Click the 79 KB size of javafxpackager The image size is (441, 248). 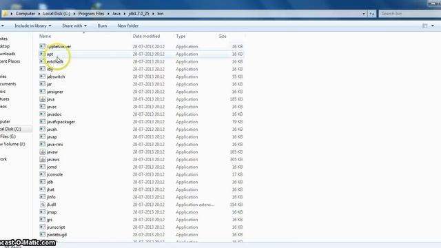pos(237,122)
